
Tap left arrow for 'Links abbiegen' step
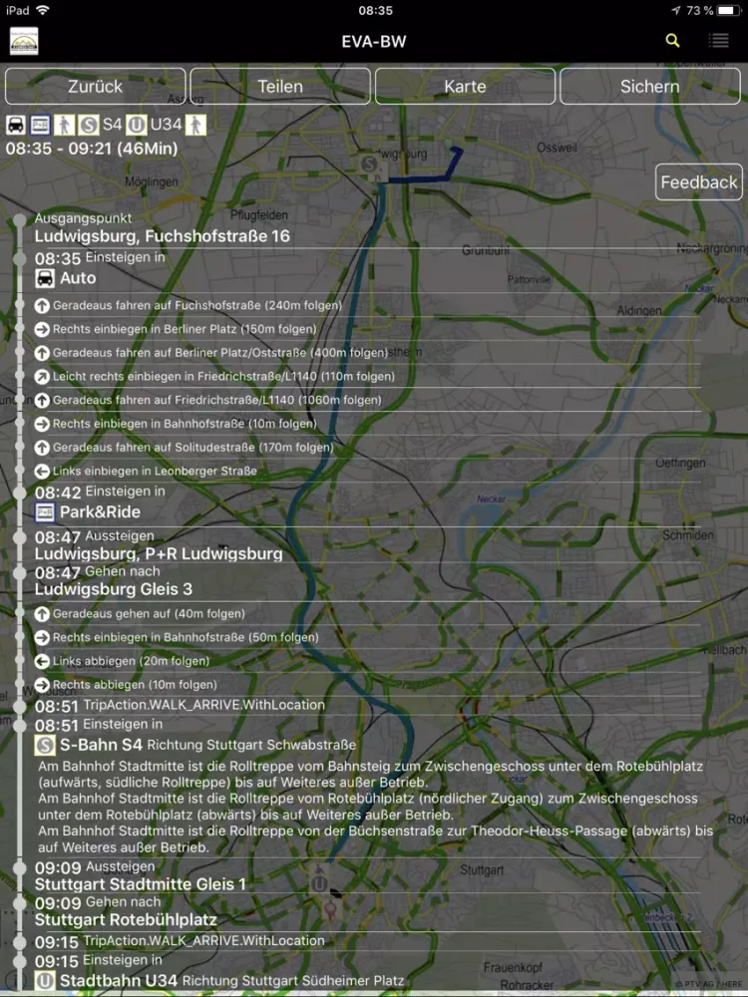[42, 661]
